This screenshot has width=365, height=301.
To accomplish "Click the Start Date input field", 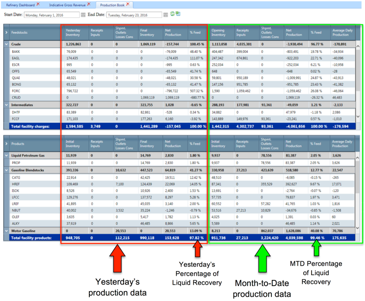I will 51,15.
